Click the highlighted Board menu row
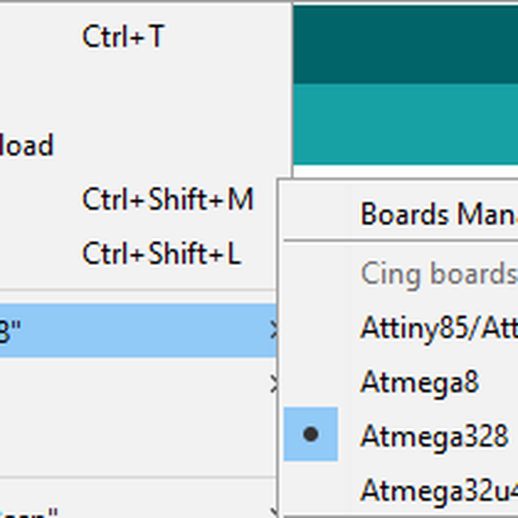 pyautogui.click(x=129, y=330)
